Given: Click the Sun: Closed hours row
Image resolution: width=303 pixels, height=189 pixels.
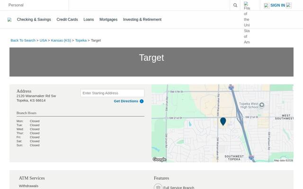Looking at the screenshot, I should point(28,145).
